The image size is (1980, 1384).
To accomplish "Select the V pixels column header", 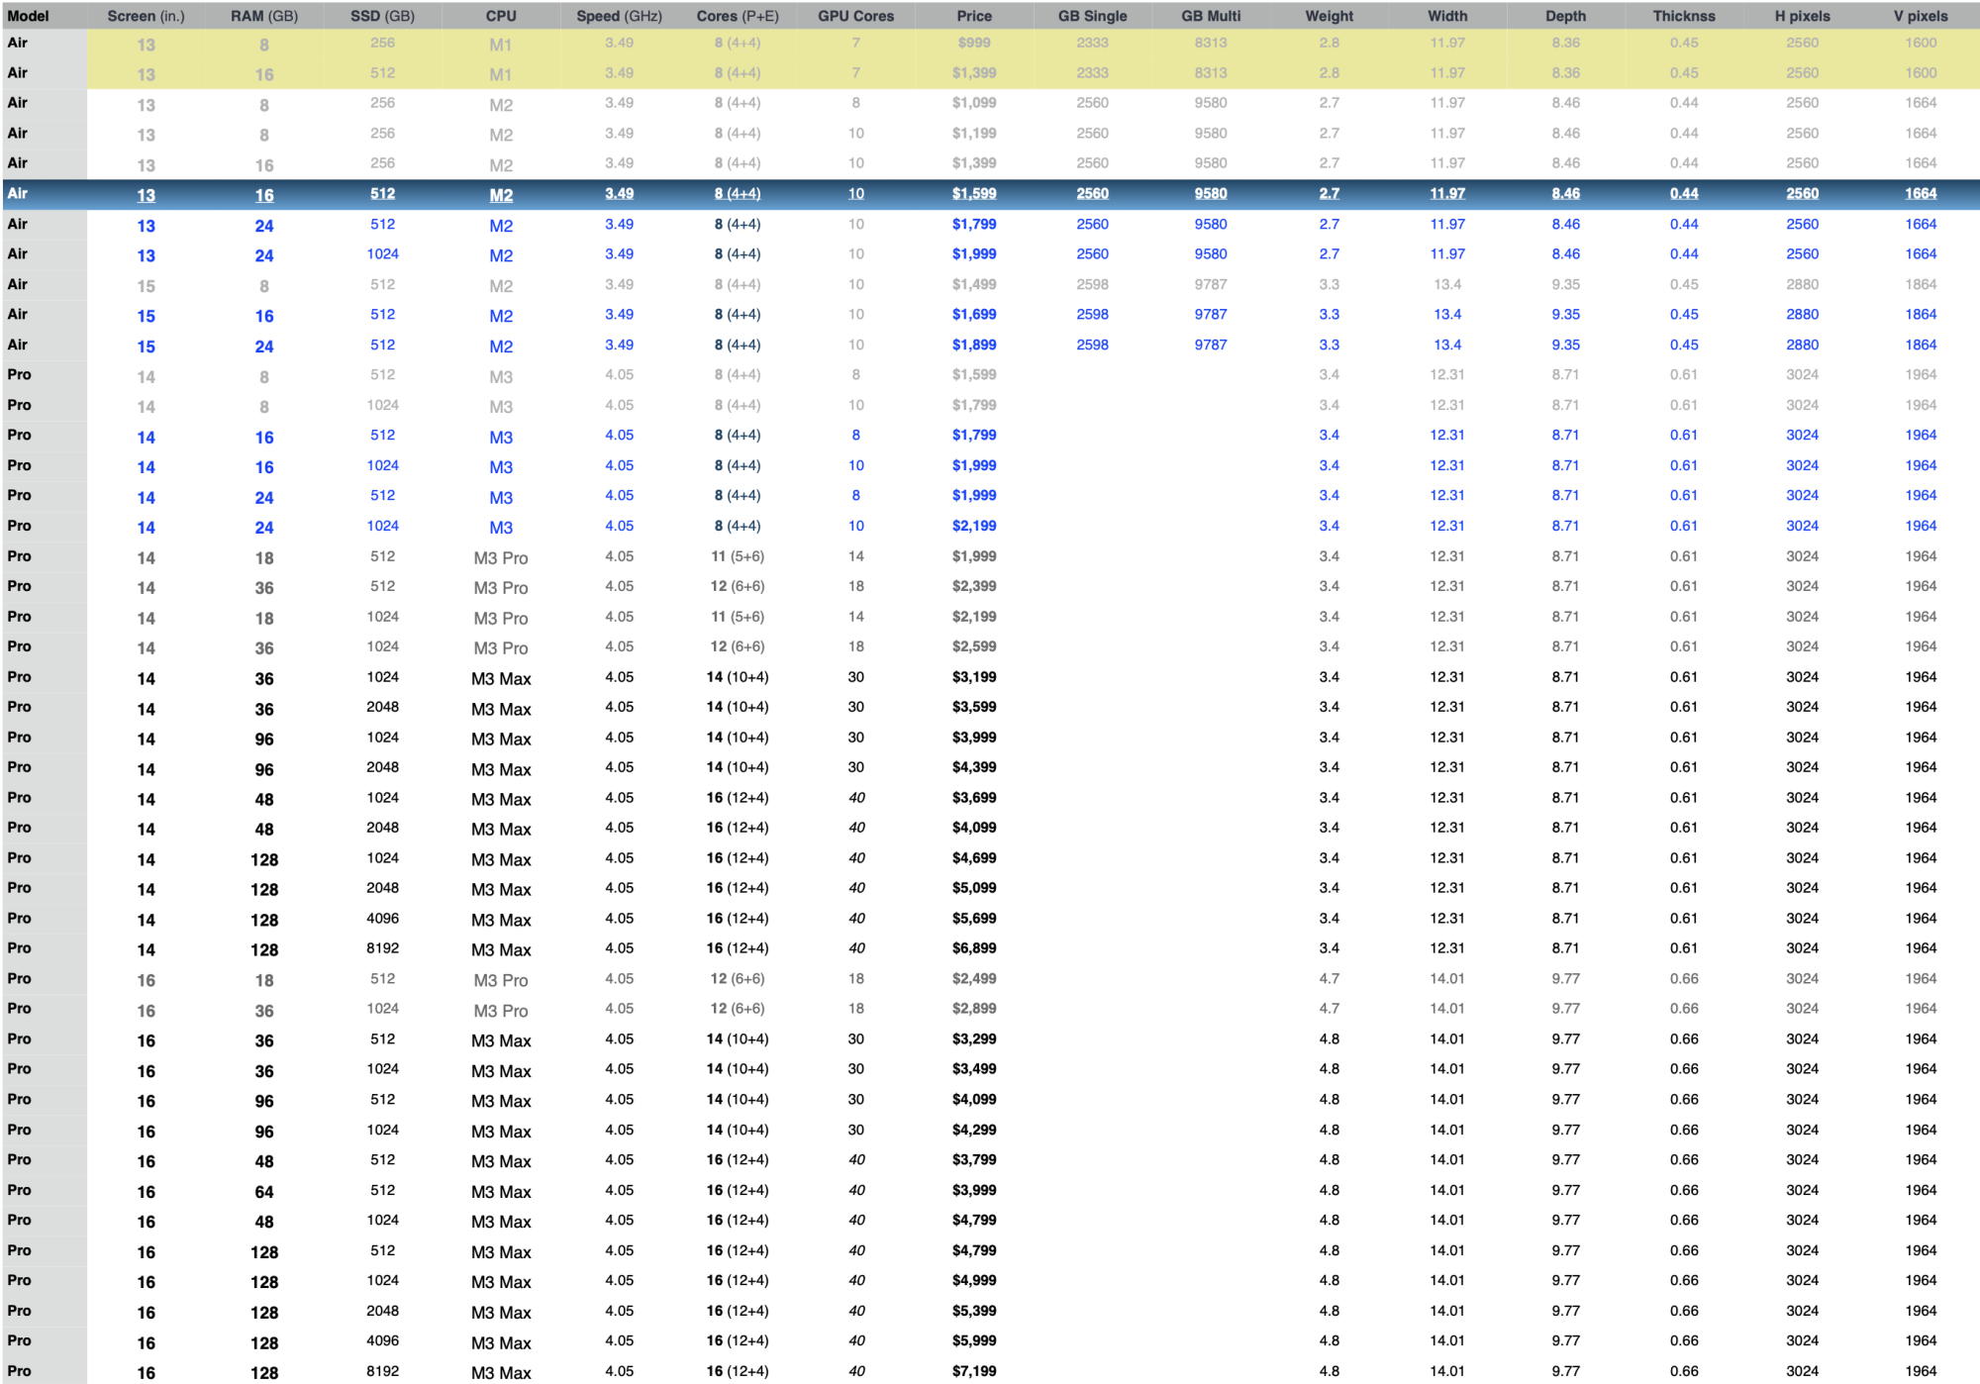I will point(1921,16).
